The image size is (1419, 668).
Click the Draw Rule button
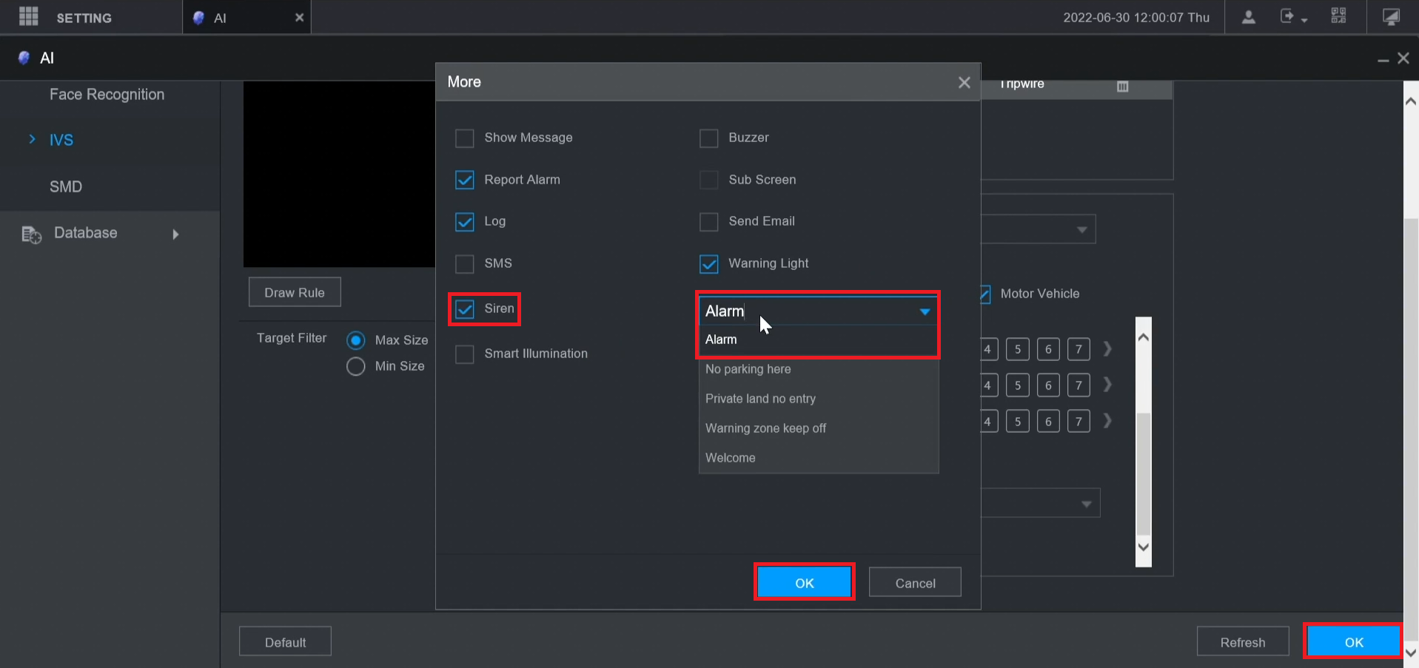pyautogui.click(x=295, y=292)
